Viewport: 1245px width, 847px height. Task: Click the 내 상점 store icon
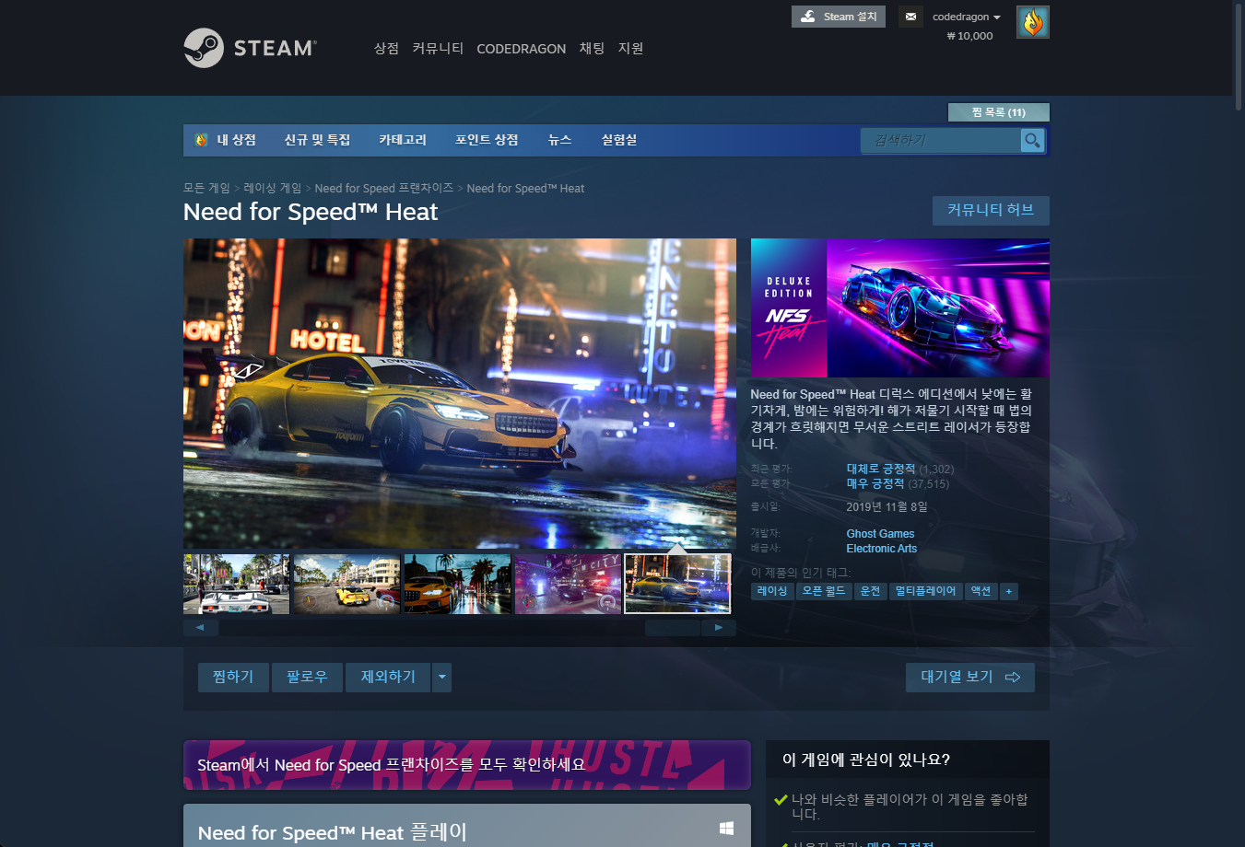click(202, 140)
